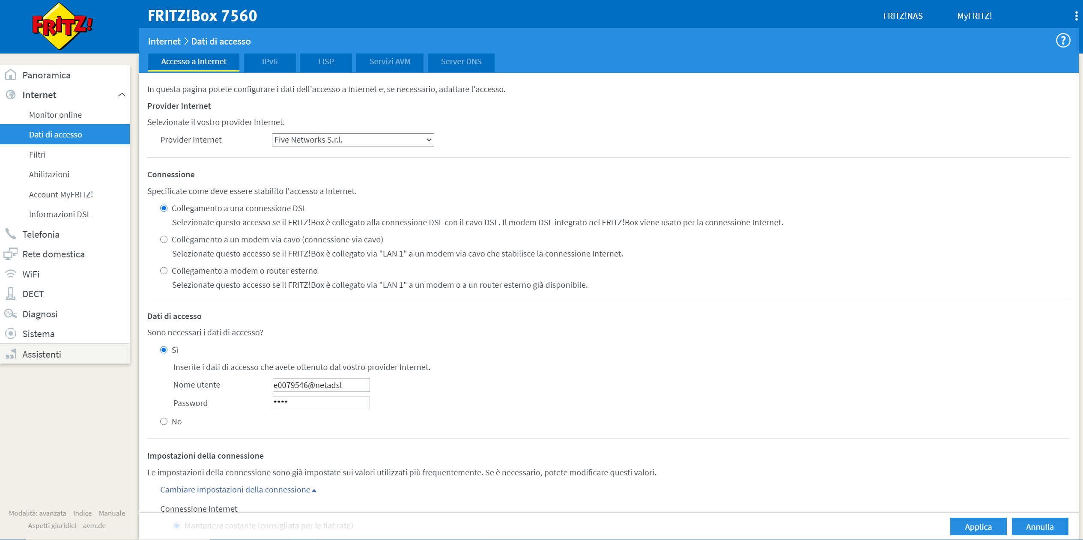Click the WiFi signal icon

[11, 274]
